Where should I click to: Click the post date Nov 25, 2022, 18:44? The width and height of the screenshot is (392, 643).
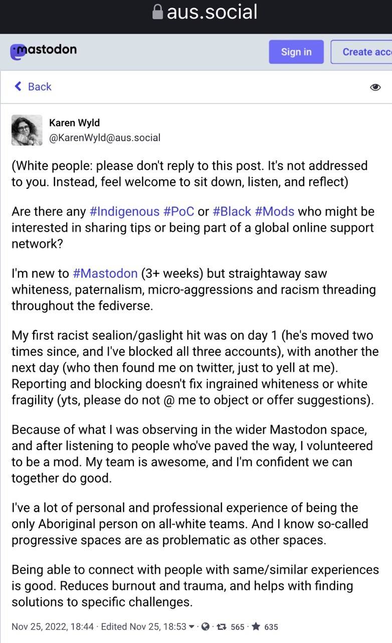click(x=53, y=626)
